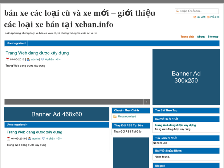Open '0 phản hồi »' in the lower post
Image resolution: width=224 pixels, height=168 pixels.
click(54, 138)
